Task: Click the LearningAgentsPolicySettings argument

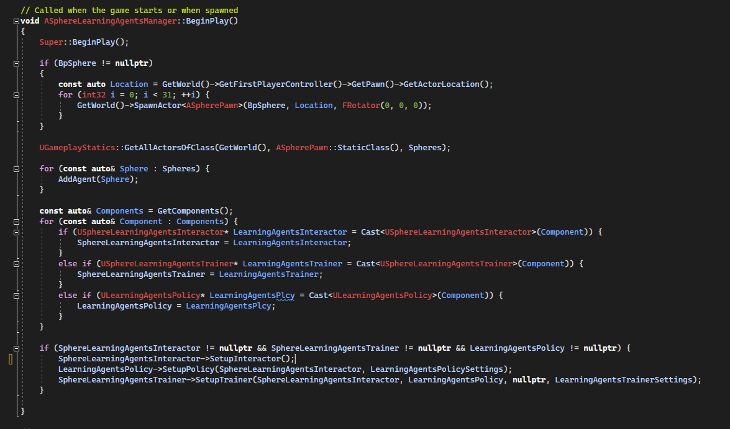Action: click(437, 369)
